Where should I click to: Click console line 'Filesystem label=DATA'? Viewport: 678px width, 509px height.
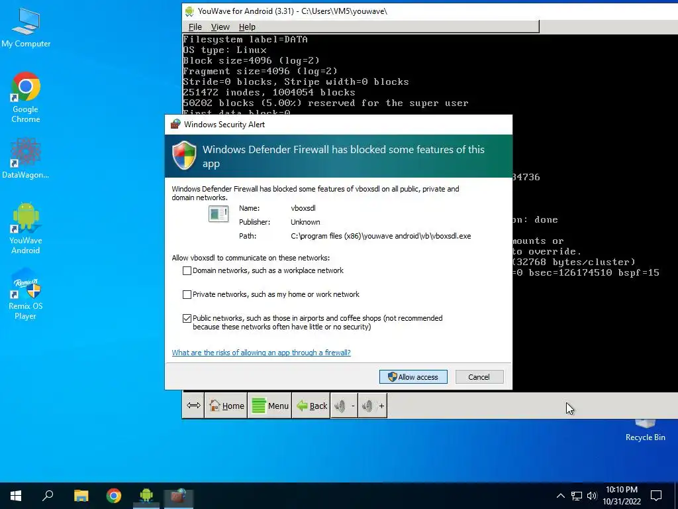coord(245,39)
